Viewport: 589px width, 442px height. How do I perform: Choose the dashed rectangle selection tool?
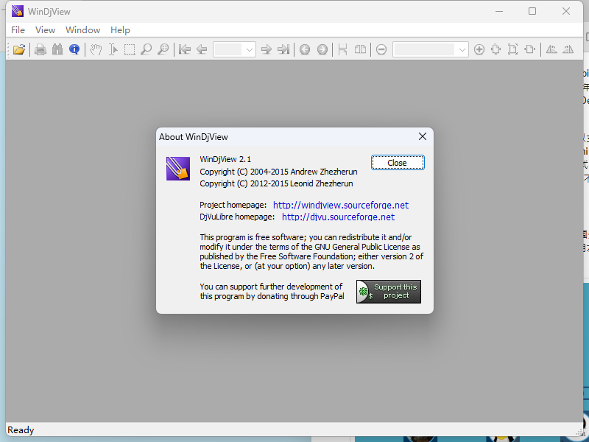click(x=130, y=49)
